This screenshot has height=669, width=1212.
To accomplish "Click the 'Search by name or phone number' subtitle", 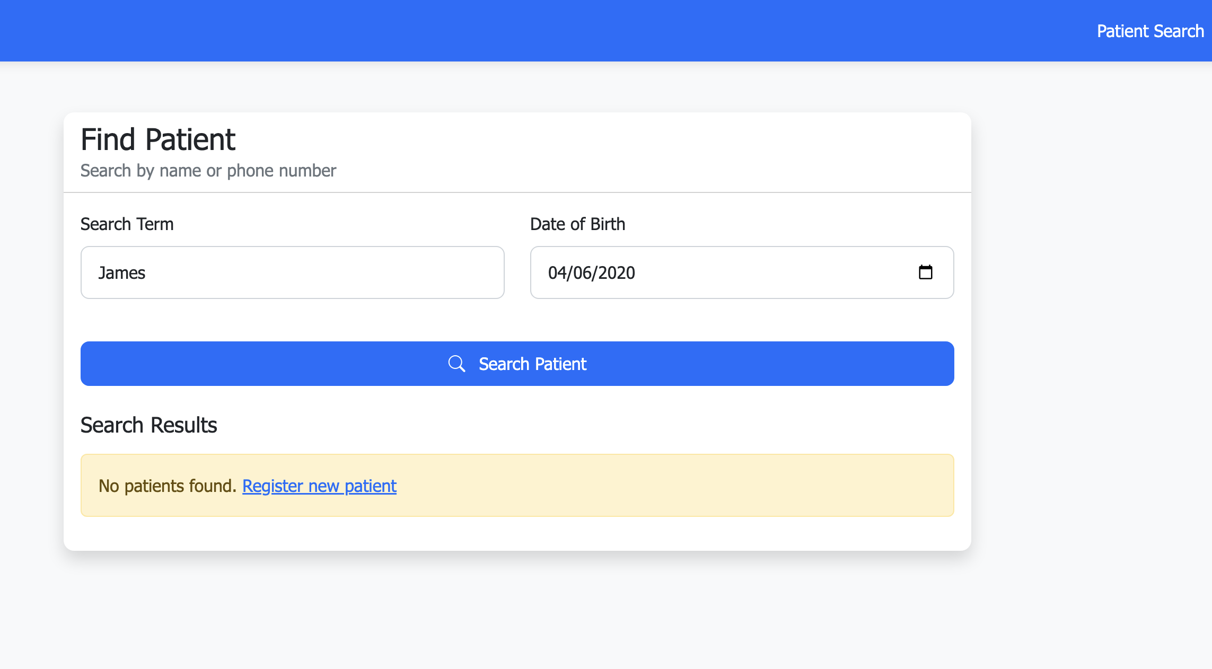I will [208, 171].
